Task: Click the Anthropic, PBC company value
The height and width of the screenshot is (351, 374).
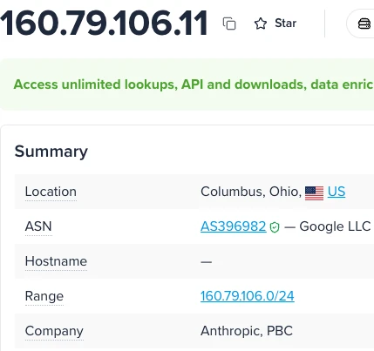Action: tap(247, 331)
